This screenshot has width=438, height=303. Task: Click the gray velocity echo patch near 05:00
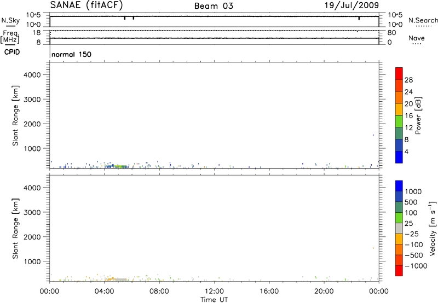point(121,279)
